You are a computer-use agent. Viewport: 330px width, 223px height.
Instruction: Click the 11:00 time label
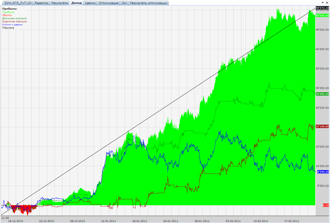pos(5,218)
